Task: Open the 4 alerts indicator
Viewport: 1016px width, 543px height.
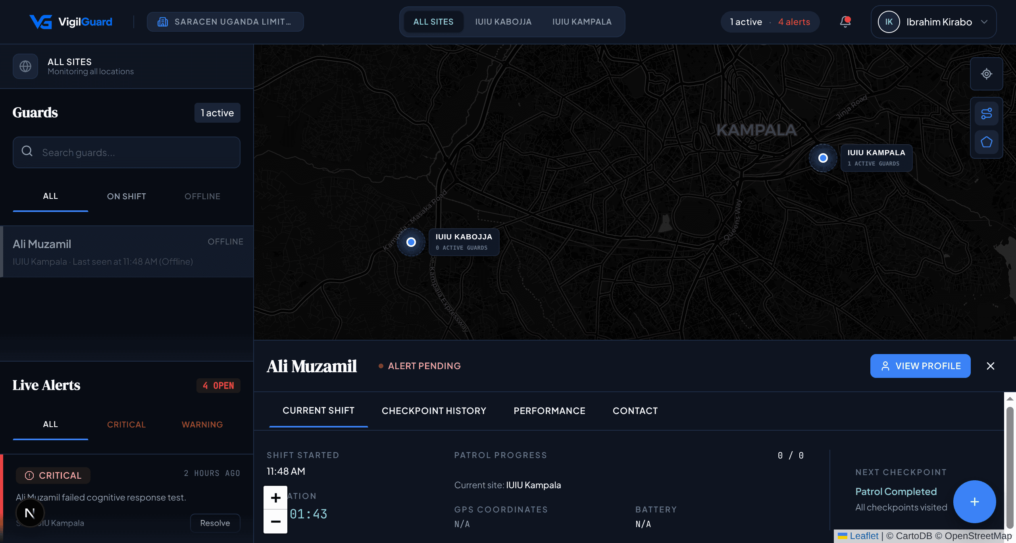Action: [x=794, y=22]
